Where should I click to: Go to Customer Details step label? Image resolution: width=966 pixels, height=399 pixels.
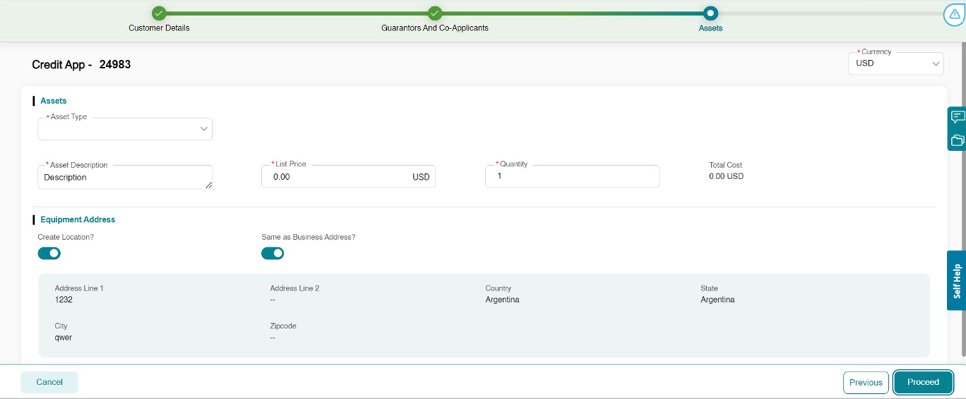point(159,28)
